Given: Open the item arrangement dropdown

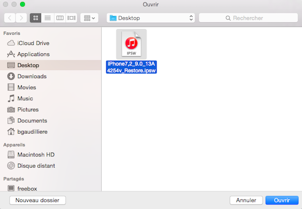Looking at the screenshot, I should coord(90,18).
